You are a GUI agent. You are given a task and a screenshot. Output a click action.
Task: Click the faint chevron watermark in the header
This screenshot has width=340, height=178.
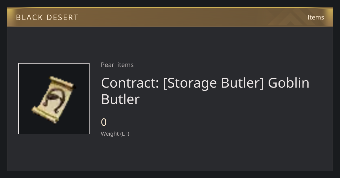pos(293,17)
